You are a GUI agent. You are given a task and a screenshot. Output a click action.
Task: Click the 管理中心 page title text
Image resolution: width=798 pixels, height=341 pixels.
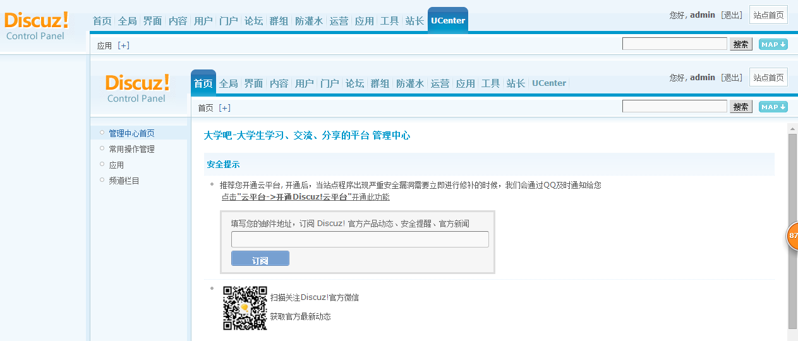click(x=307, y=136)
